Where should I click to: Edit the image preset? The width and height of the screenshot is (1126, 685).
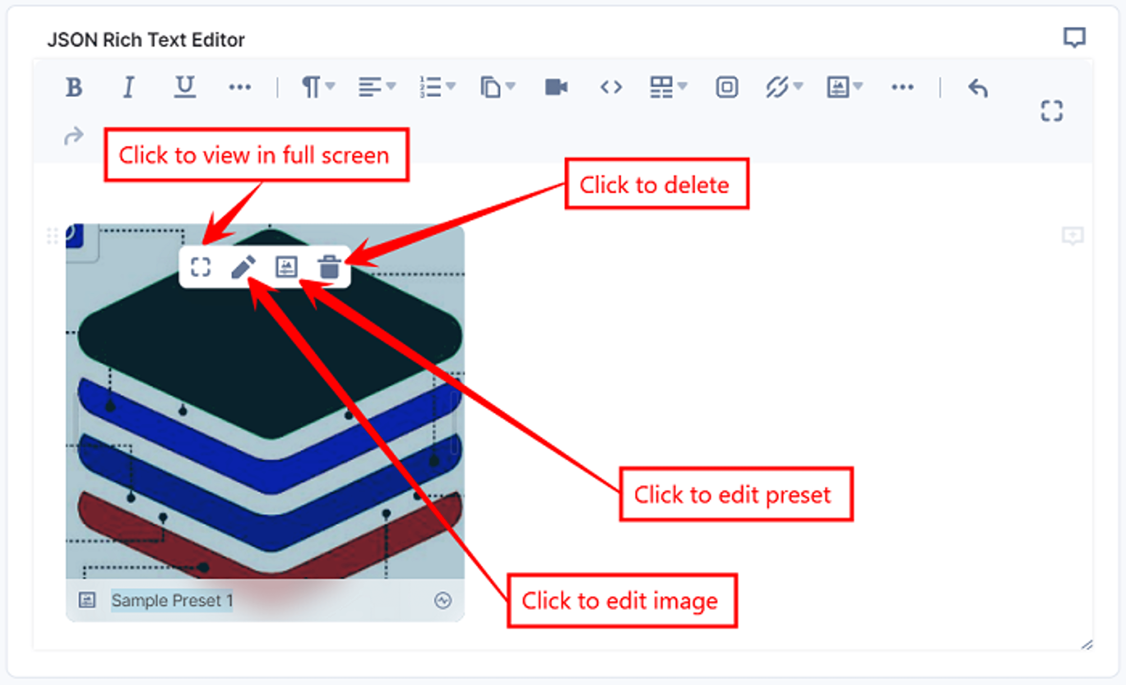(286, 267)
